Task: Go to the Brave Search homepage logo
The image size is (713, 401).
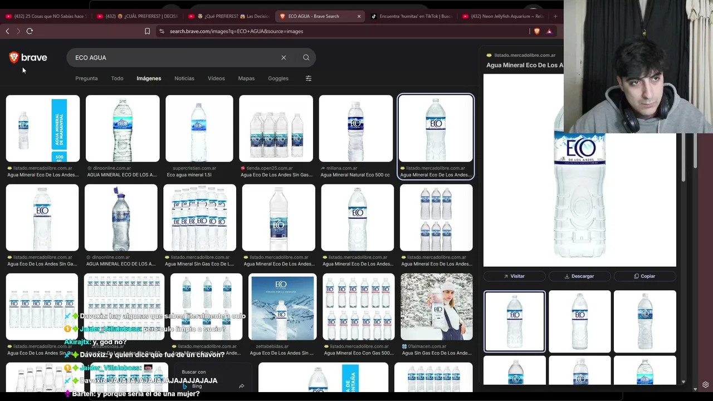Action: coord(28,57)
